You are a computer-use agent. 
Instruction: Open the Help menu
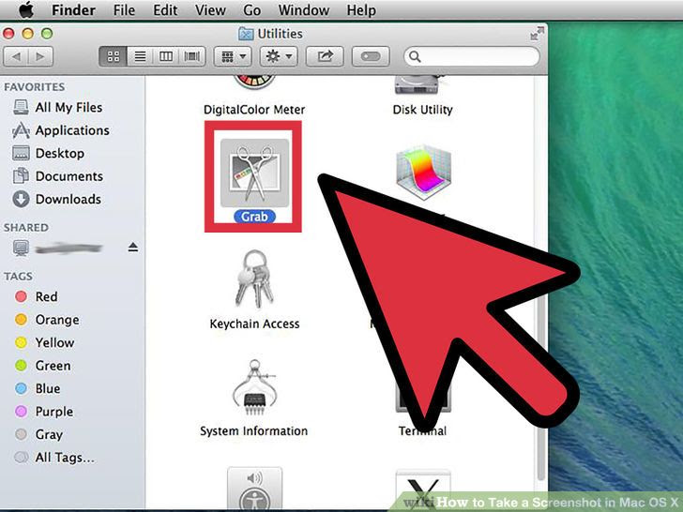point(361,10)
